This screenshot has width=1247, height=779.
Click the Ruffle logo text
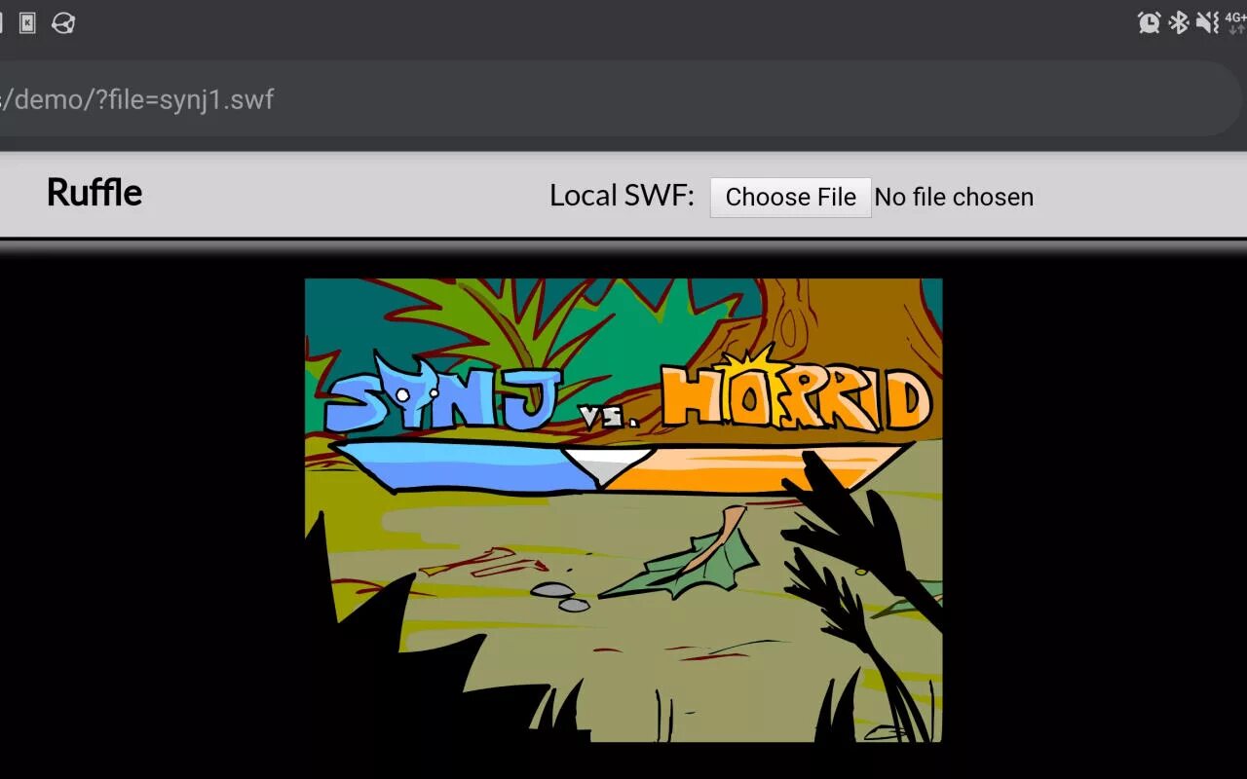pyautogui.click(x=94, y=193)
